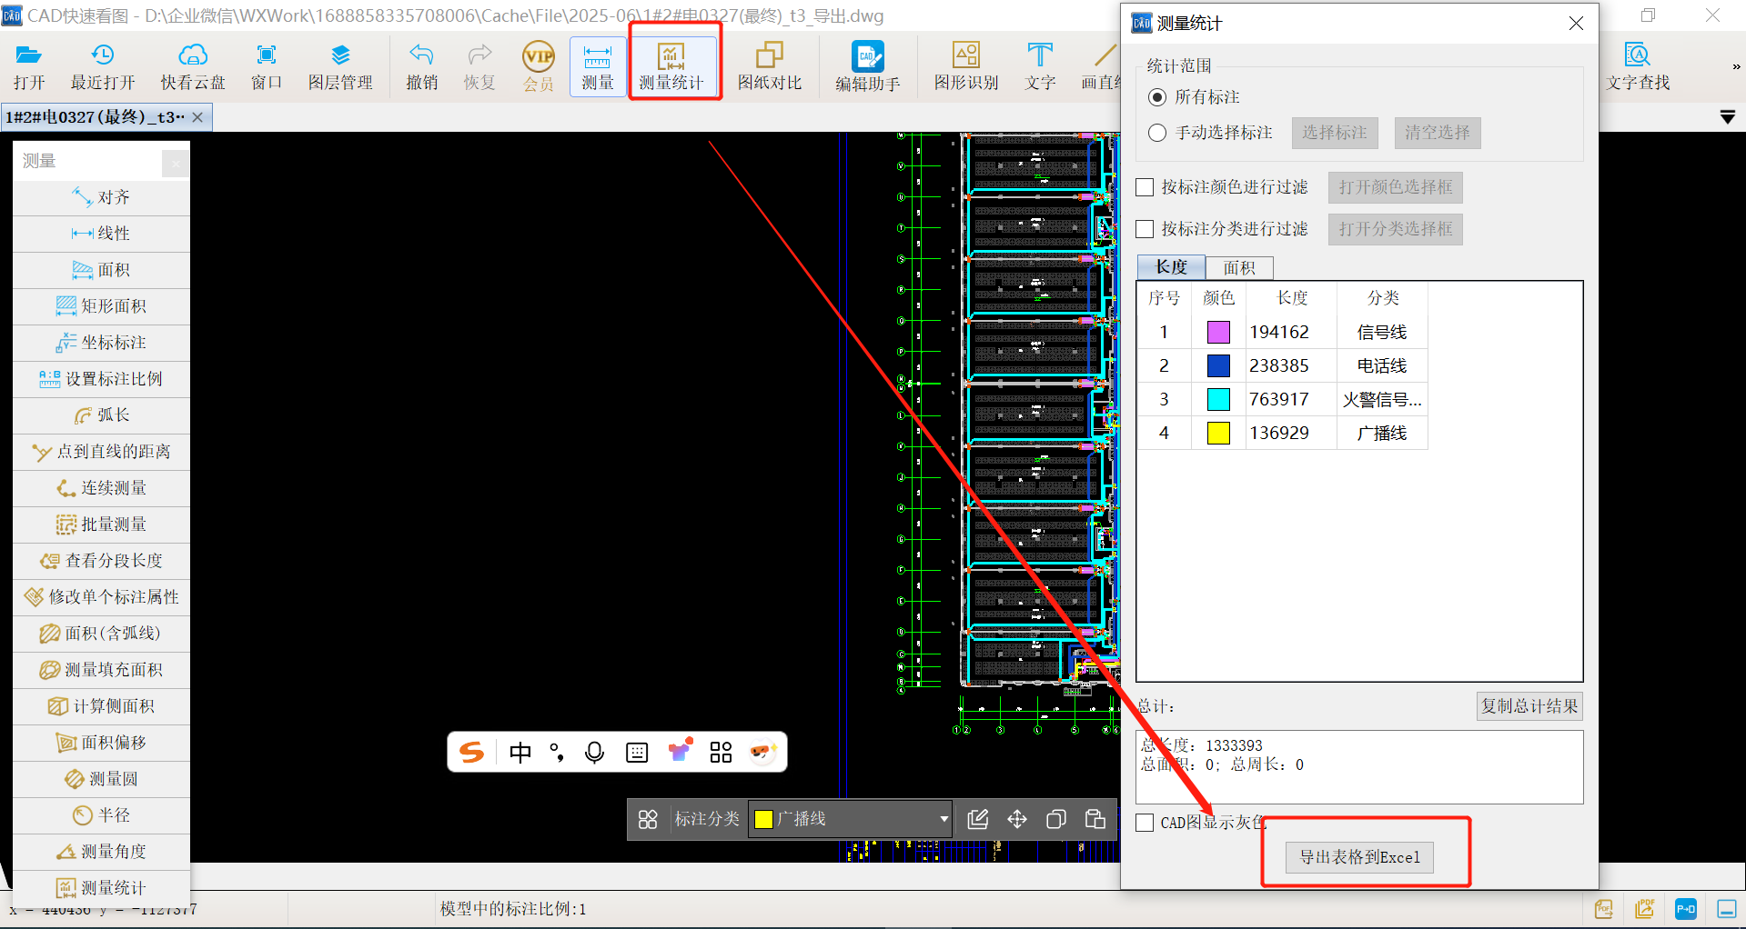Select the 手动选择标注 radio option
Screen dimensions: 1746x929
[x=1157, y=133]
